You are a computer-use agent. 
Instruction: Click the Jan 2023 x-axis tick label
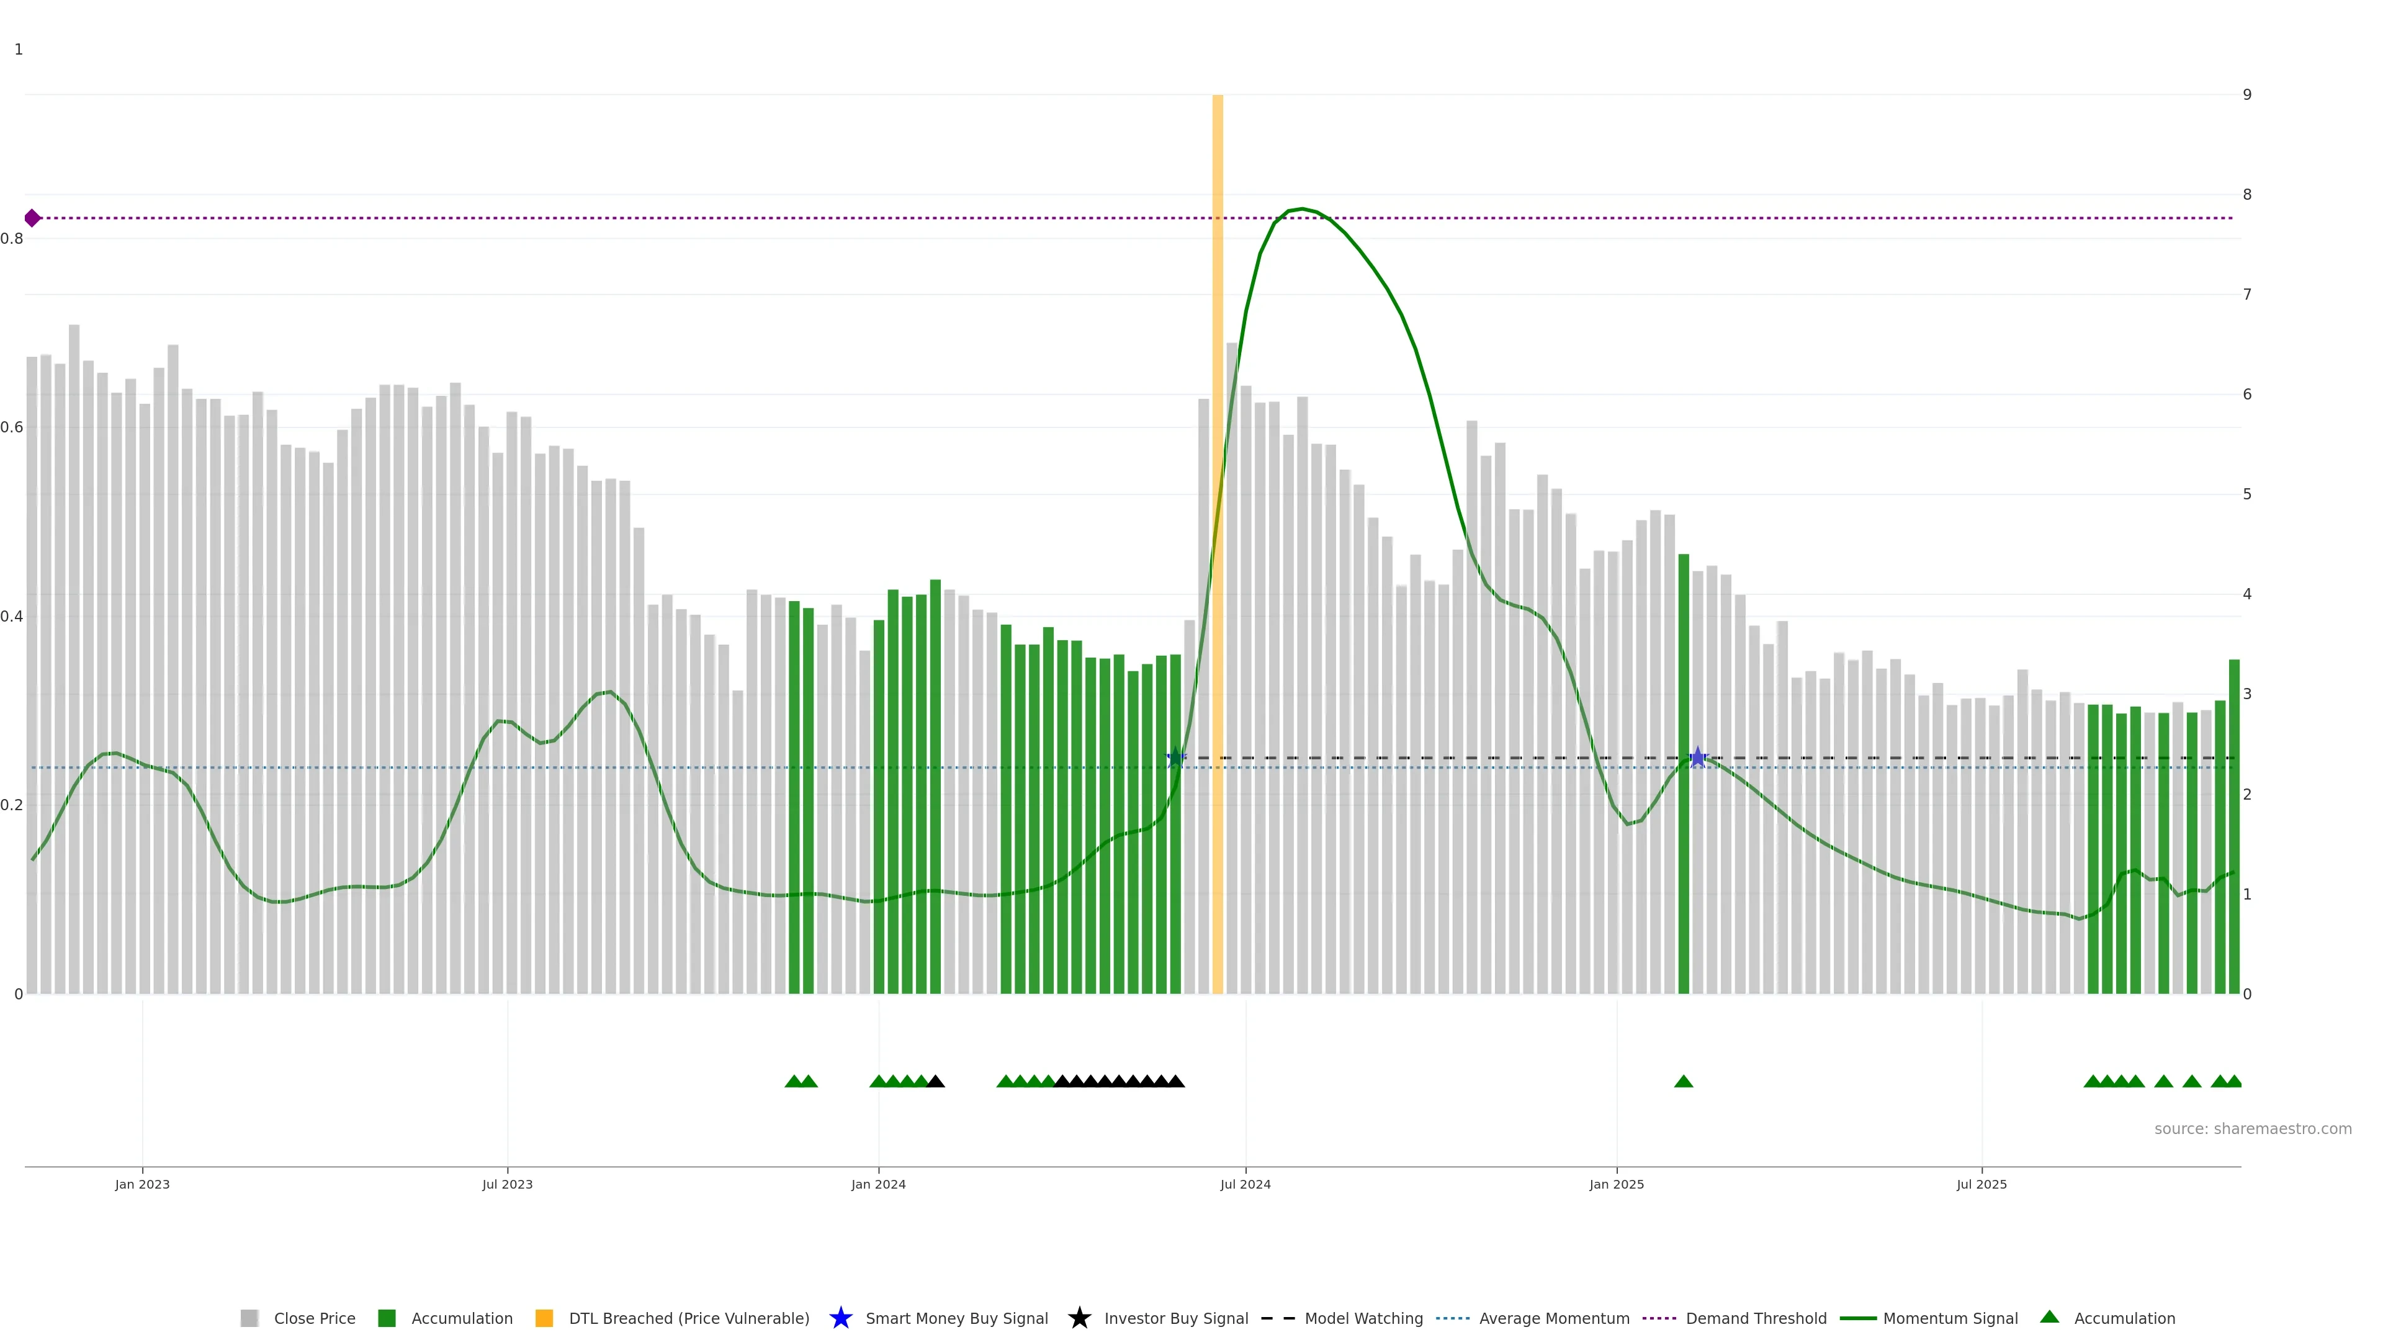point(143,1184)
